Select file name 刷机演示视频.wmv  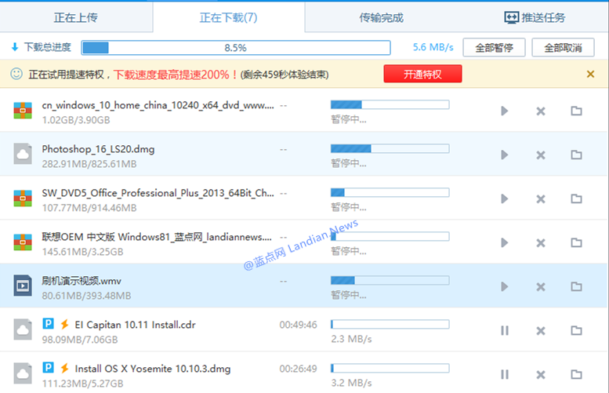[82, 281]
